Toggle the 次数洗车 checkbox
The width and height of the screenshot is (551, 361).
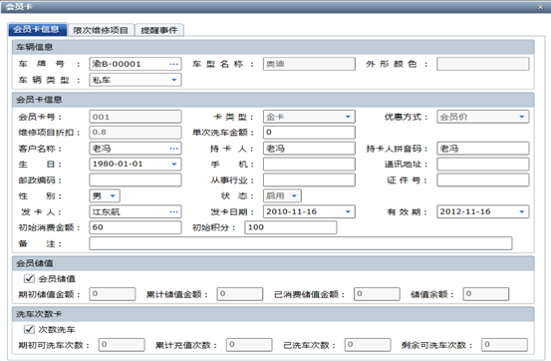tap(29, 329)
